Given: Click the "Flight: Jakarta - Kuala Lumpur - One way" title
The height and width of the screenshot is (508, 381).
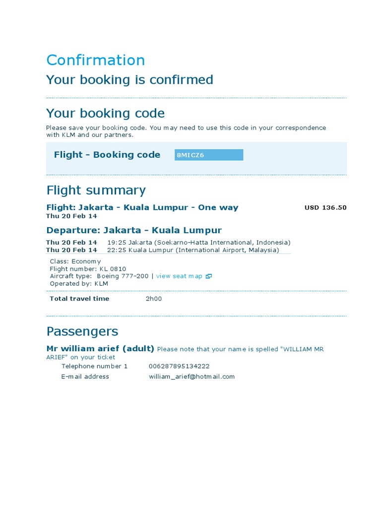Looking at the screenshot, I should pos(142,207).
